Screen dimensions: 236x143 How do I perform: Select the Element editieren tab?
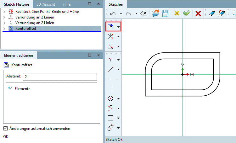(19, 56)
